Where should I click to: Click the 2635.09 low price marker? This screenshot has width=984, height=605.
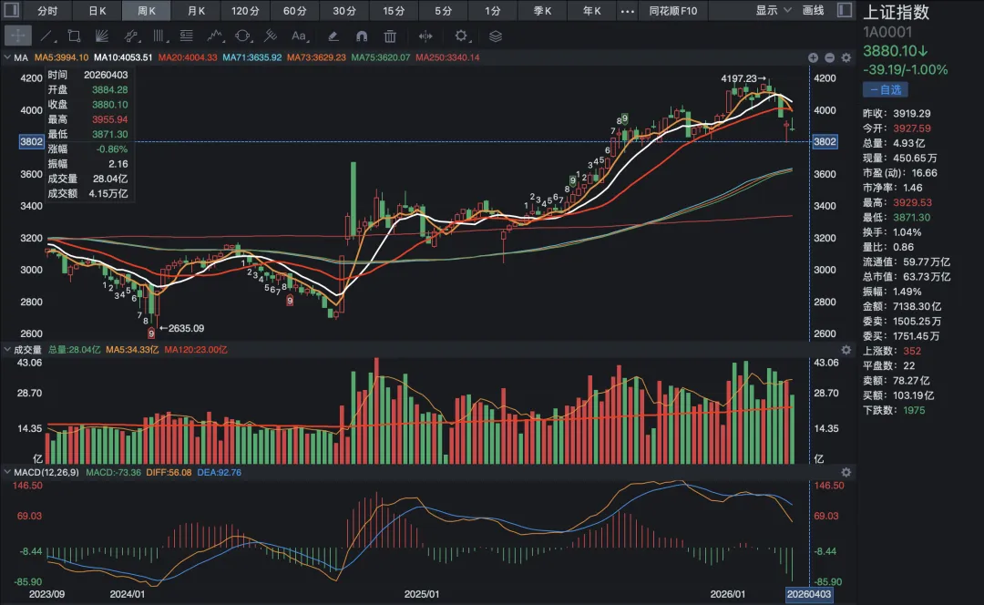tap(181, 328)
